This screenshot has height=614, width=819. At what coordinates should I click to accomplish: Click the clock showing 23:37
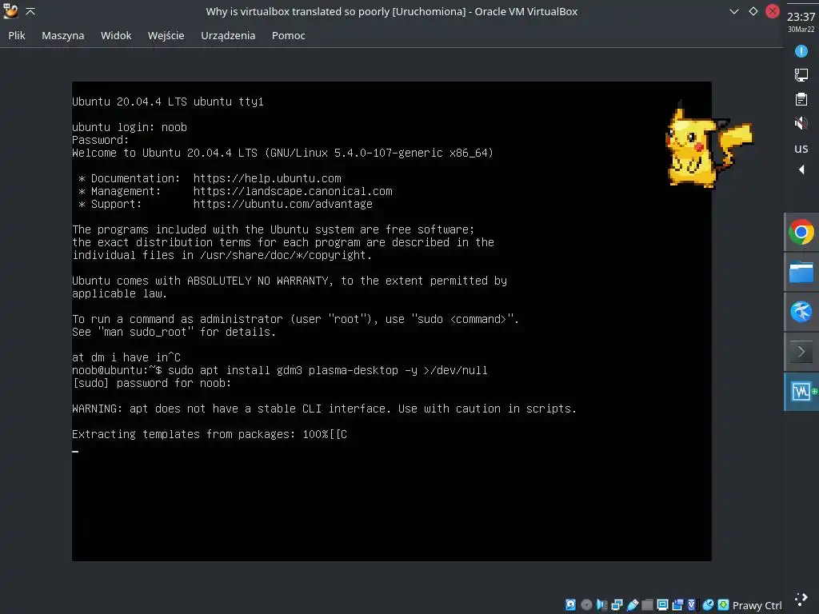801,17
